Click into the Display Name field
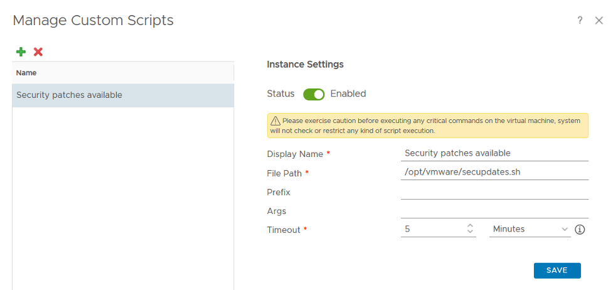Image resolution: width=613 pixels, height=290 pixels. point(494,153)
